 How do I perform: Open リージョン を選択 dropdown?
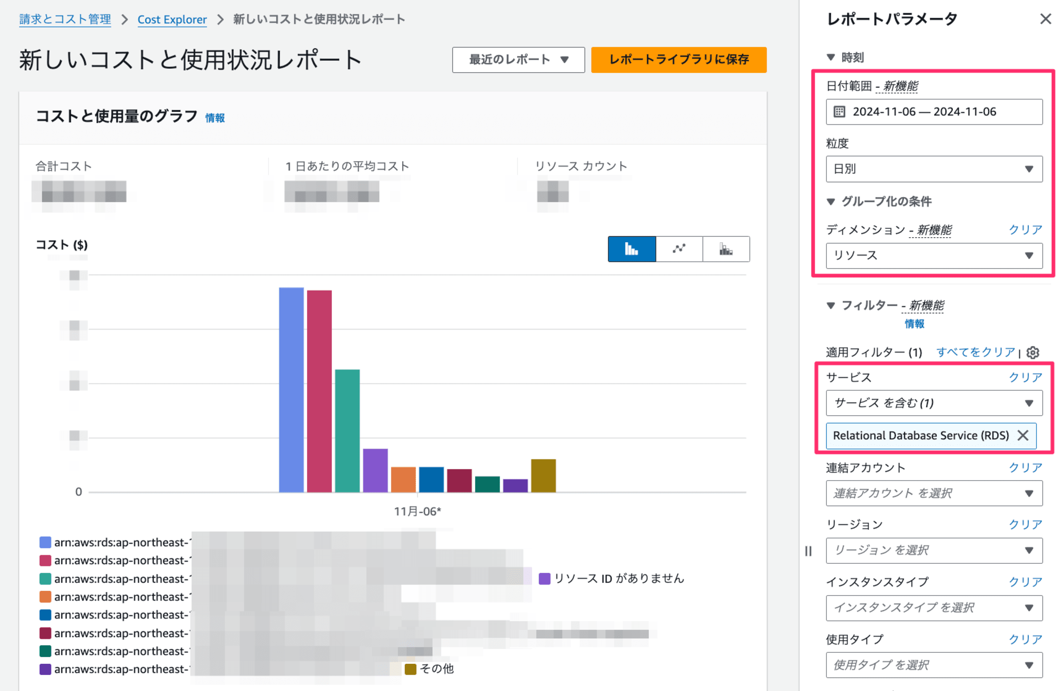934,550
